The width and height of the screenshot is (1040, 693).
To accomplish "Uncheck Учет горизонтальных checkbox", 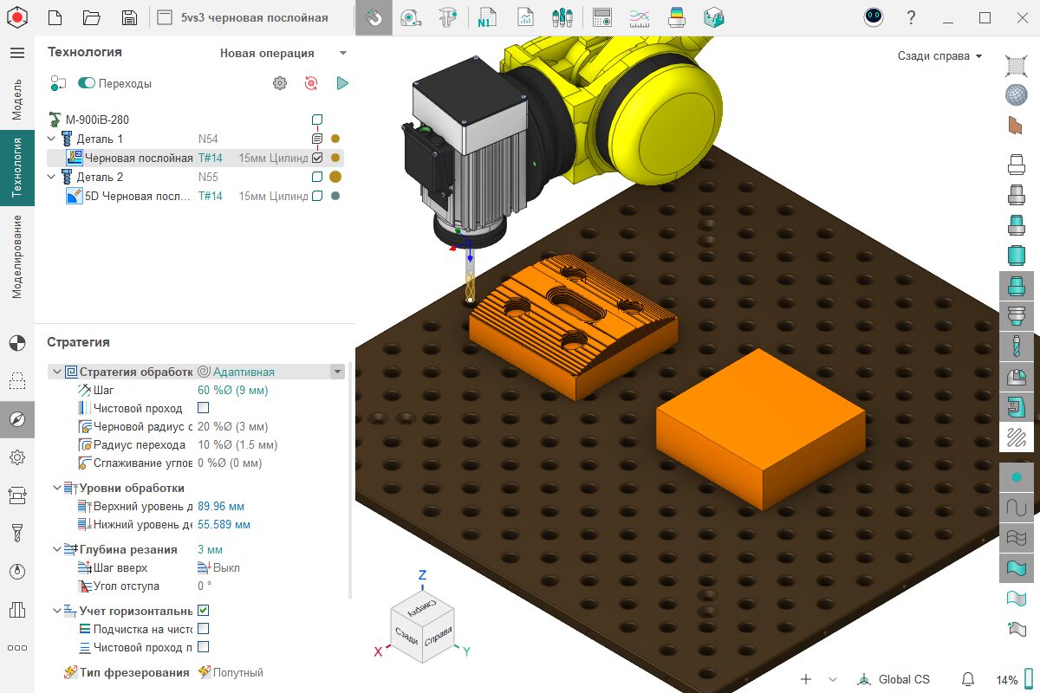I will [x=204, y=611].
